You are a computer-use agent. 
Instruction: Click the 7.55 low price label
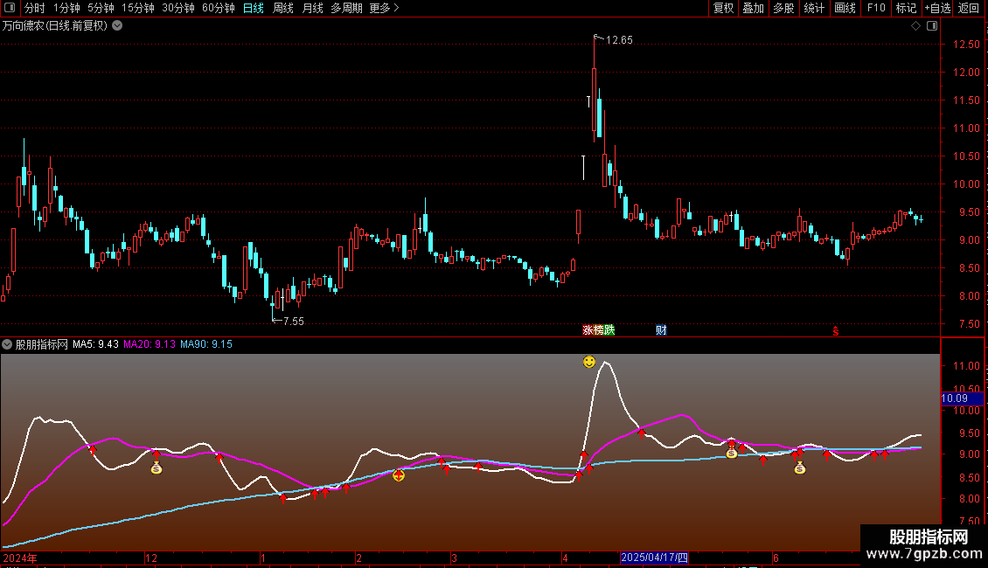point(294,322)
